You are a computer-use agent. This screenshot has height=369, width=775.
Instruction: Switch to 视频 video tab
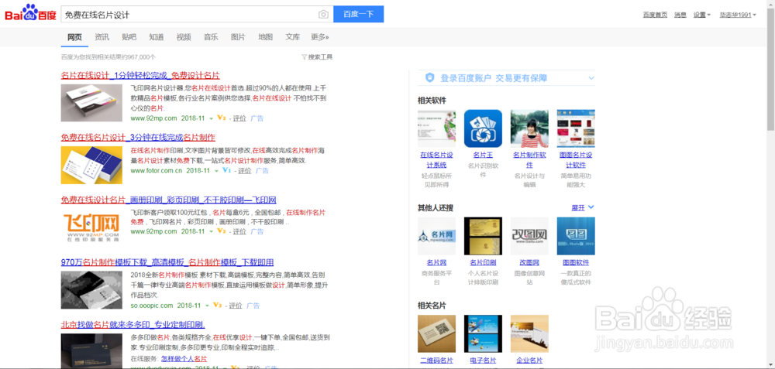point(184,37)
